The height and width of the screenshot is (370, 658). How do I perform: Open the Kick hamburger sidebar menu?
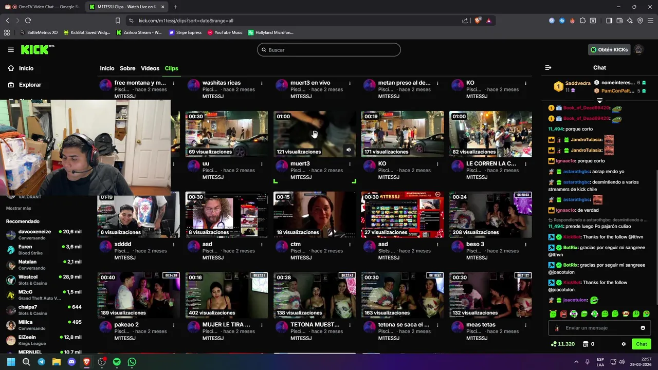coord(11,50)
